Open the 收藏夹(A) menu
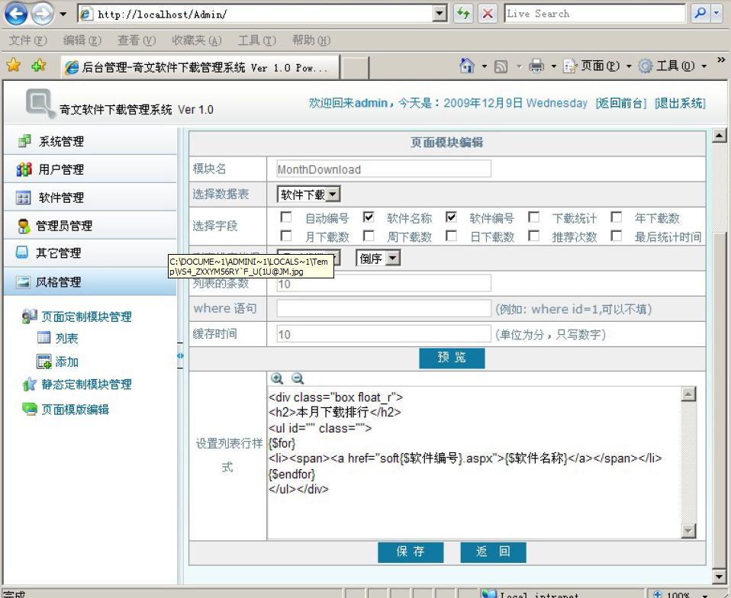The height and width of the screenshot is (598, 731). click(196, 40)
